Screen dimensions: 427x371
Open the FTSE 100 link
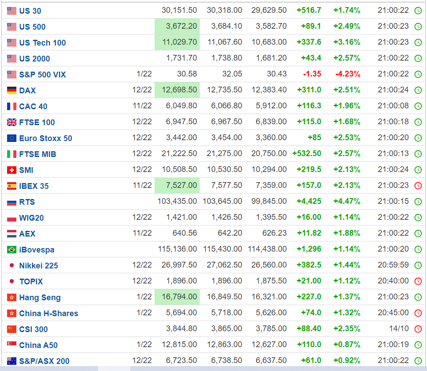pos(37,122)
